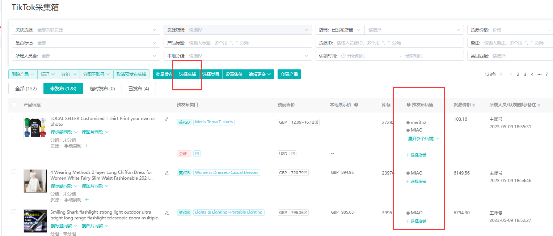This screenshot has width=553, height=236.
Task: Switch to the 已发布 (4) tab
Action: coord(139,89)
